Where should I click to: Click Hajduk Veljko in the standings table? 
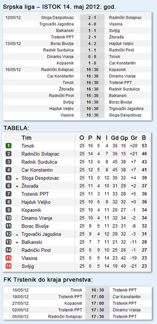coord(36,202)
